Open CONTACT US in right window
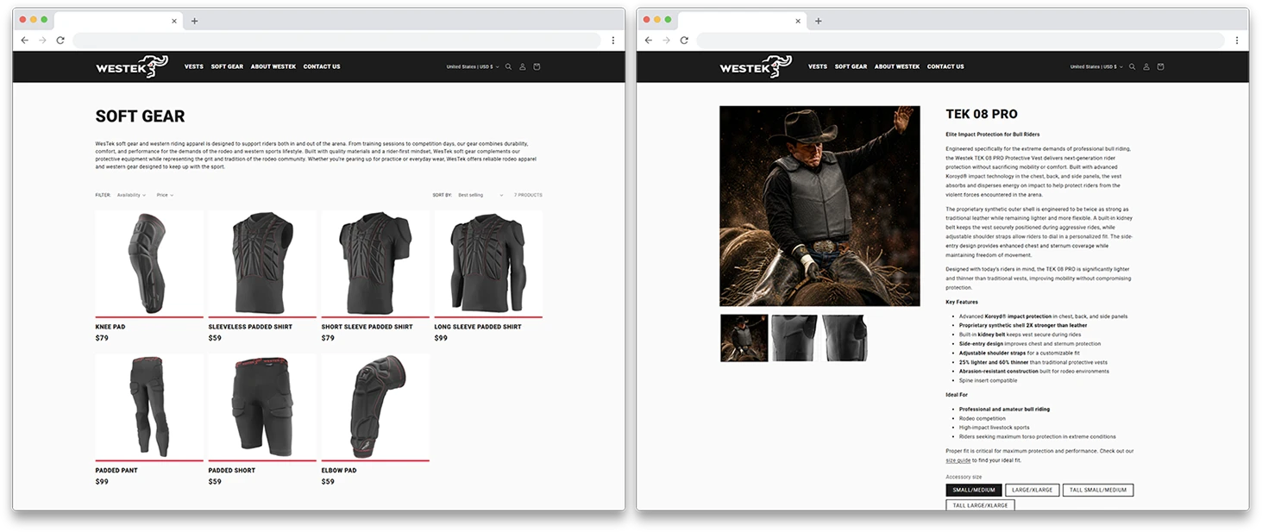This screenshot has height=532, width=1262. click(945, 66)
